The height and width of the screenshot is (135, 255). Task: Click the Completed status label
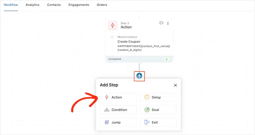point(115,59)
